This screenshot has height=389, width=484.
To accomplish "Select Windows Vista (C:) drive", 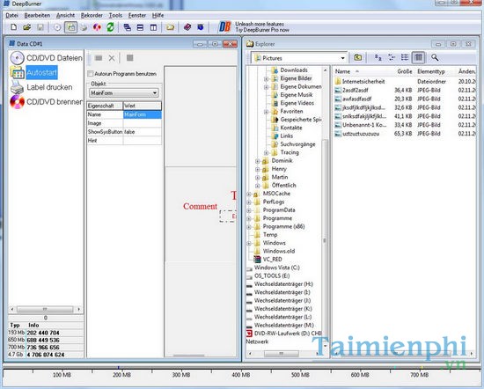I will point(273,268).
